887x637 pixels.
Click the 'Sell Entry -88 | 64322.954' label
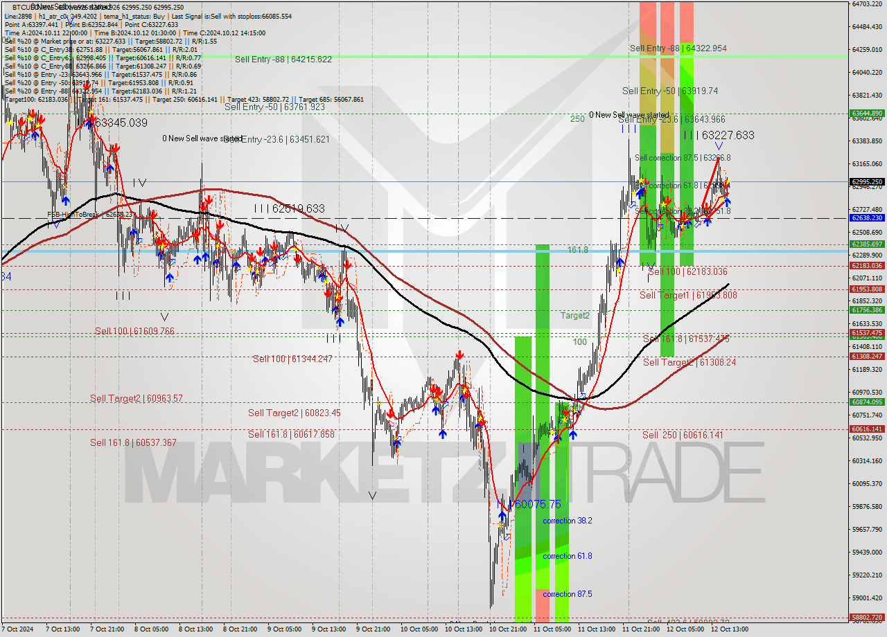tap(678, 48)
